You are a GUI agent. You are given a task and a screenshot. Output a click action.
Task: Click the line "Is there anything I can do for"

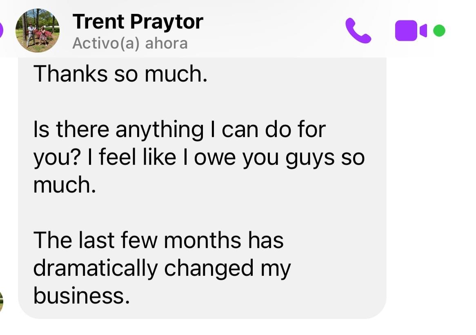[x=179, y=130]
